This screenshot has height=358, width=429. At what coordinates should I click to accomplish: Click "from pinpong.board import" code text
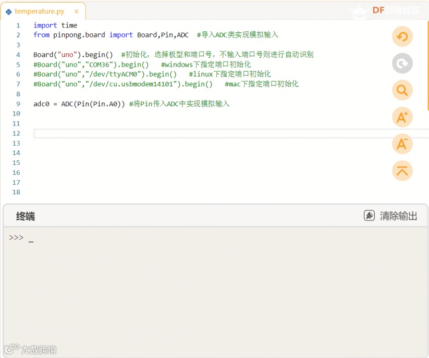click(x=83, y=35)
